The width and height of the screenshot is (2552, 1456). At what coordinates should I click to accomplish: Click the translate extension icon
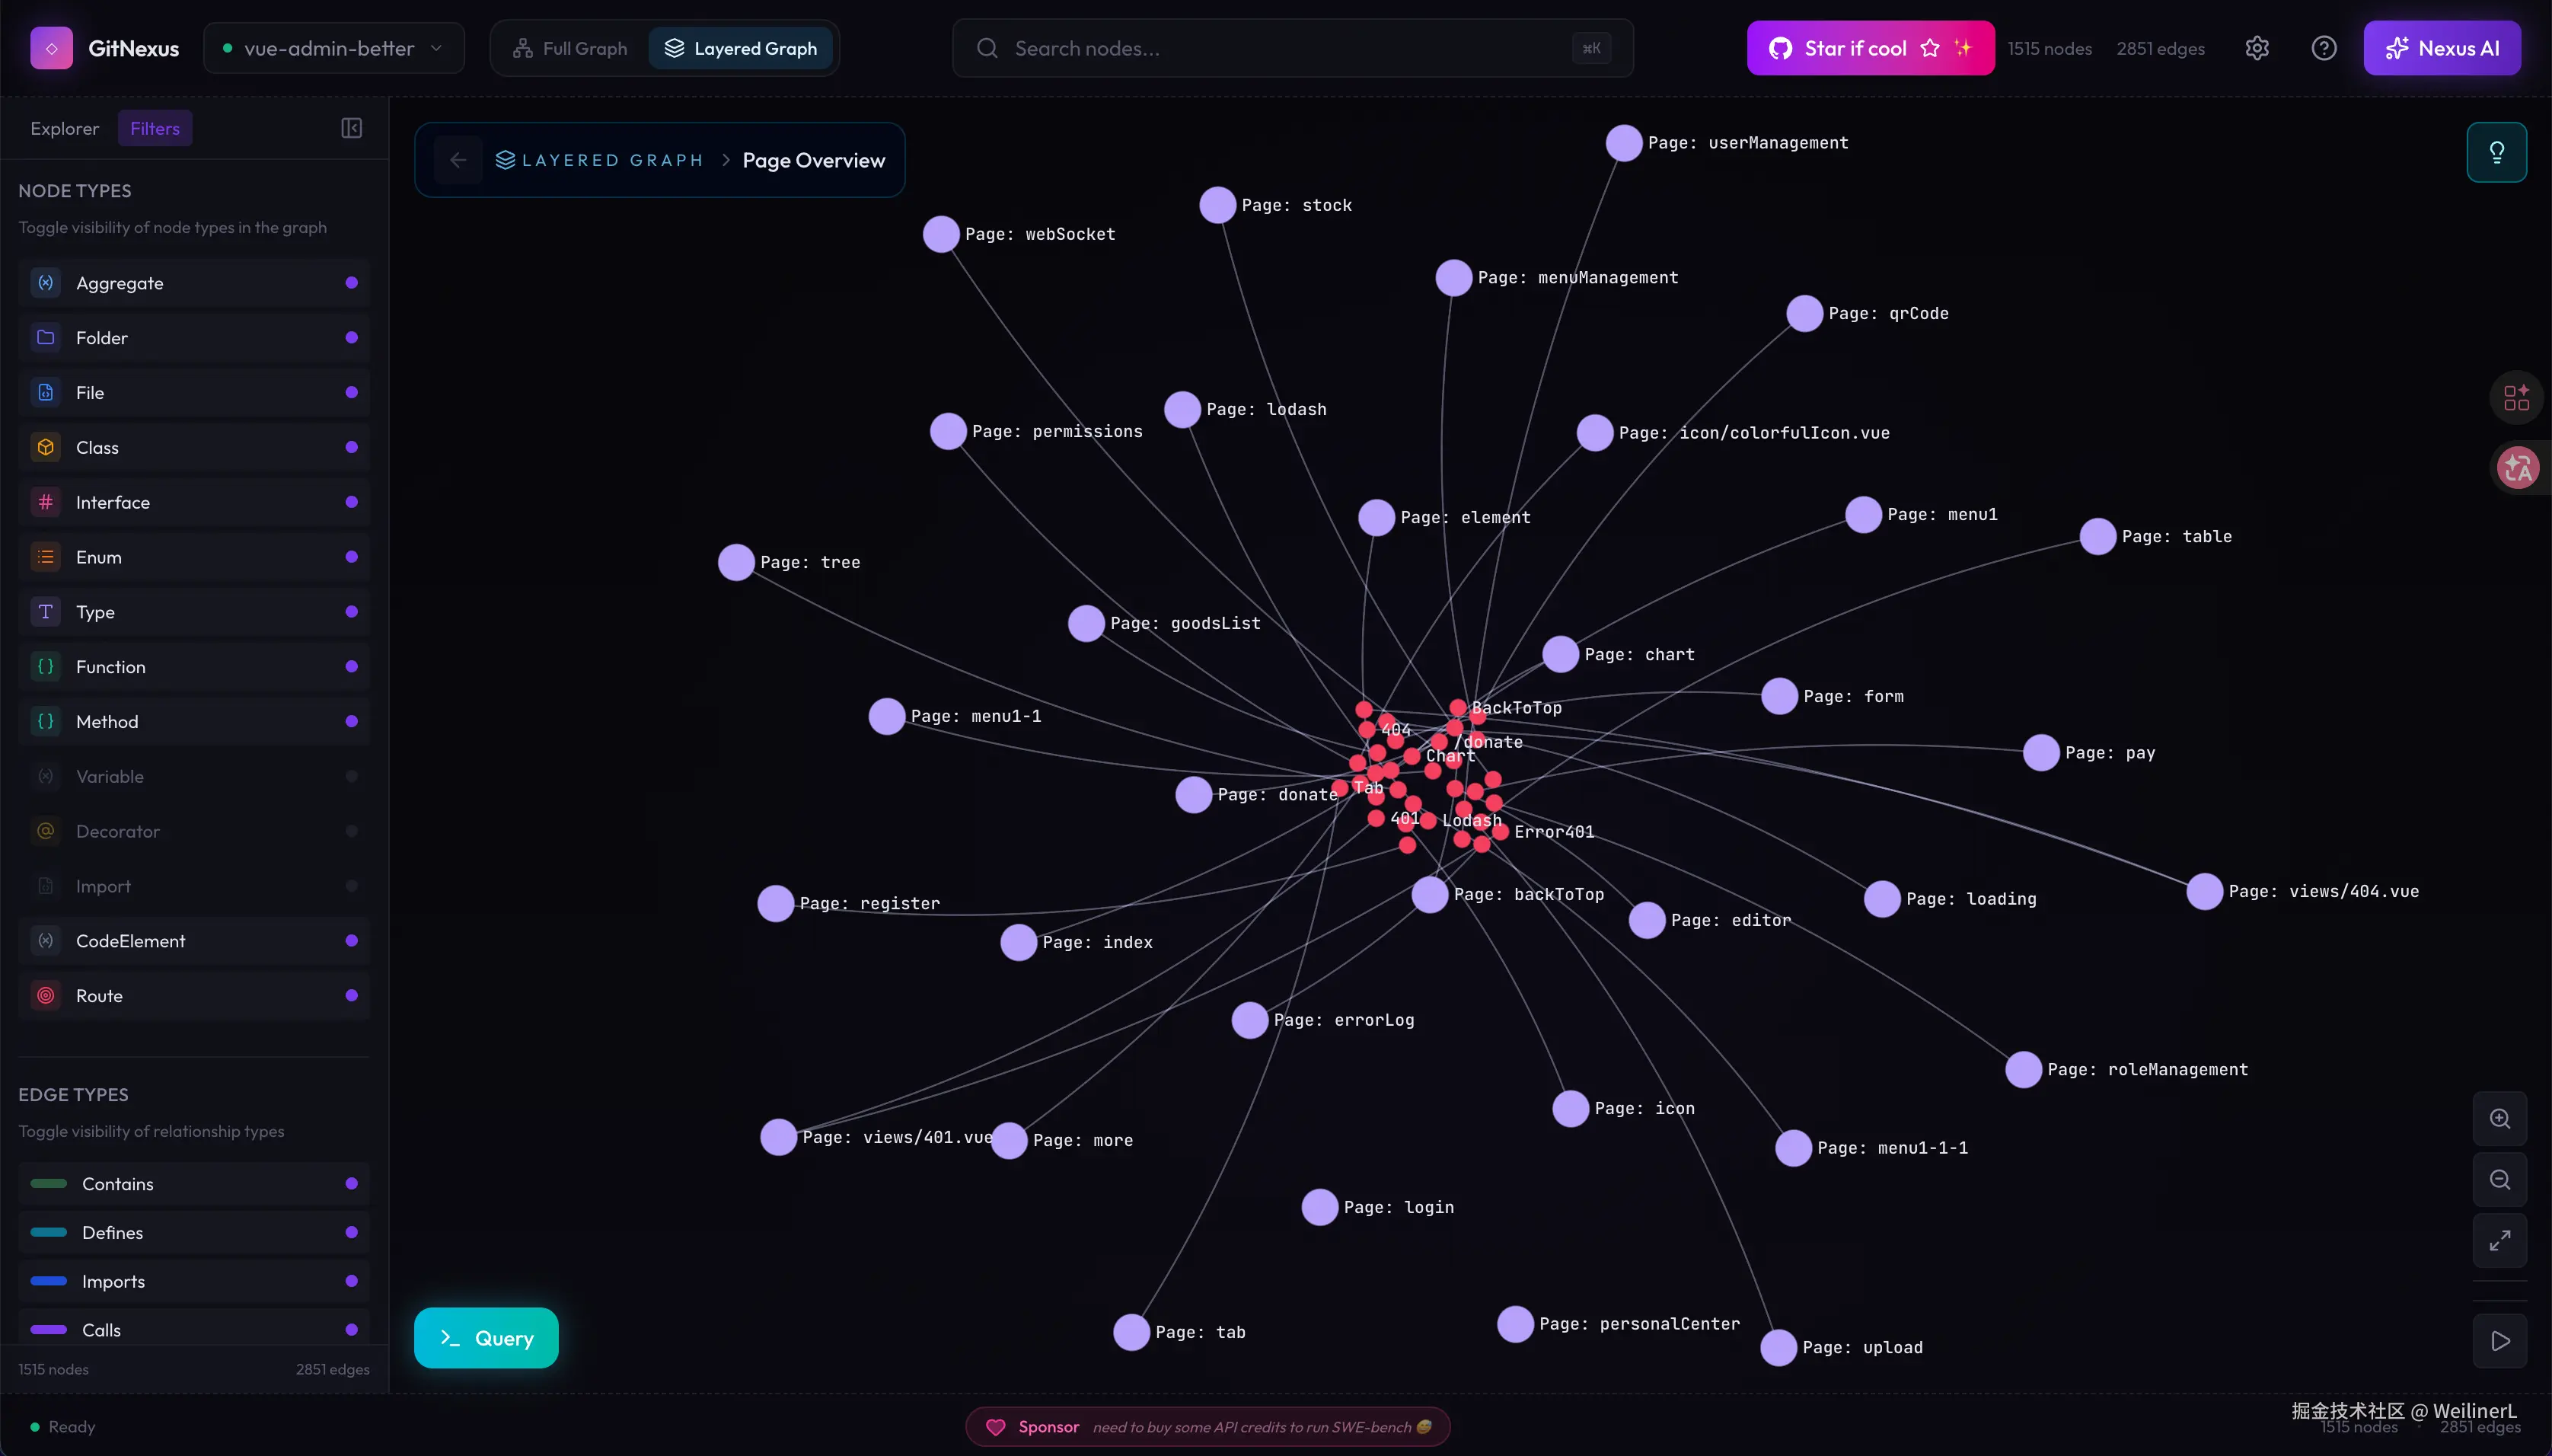2517,467
